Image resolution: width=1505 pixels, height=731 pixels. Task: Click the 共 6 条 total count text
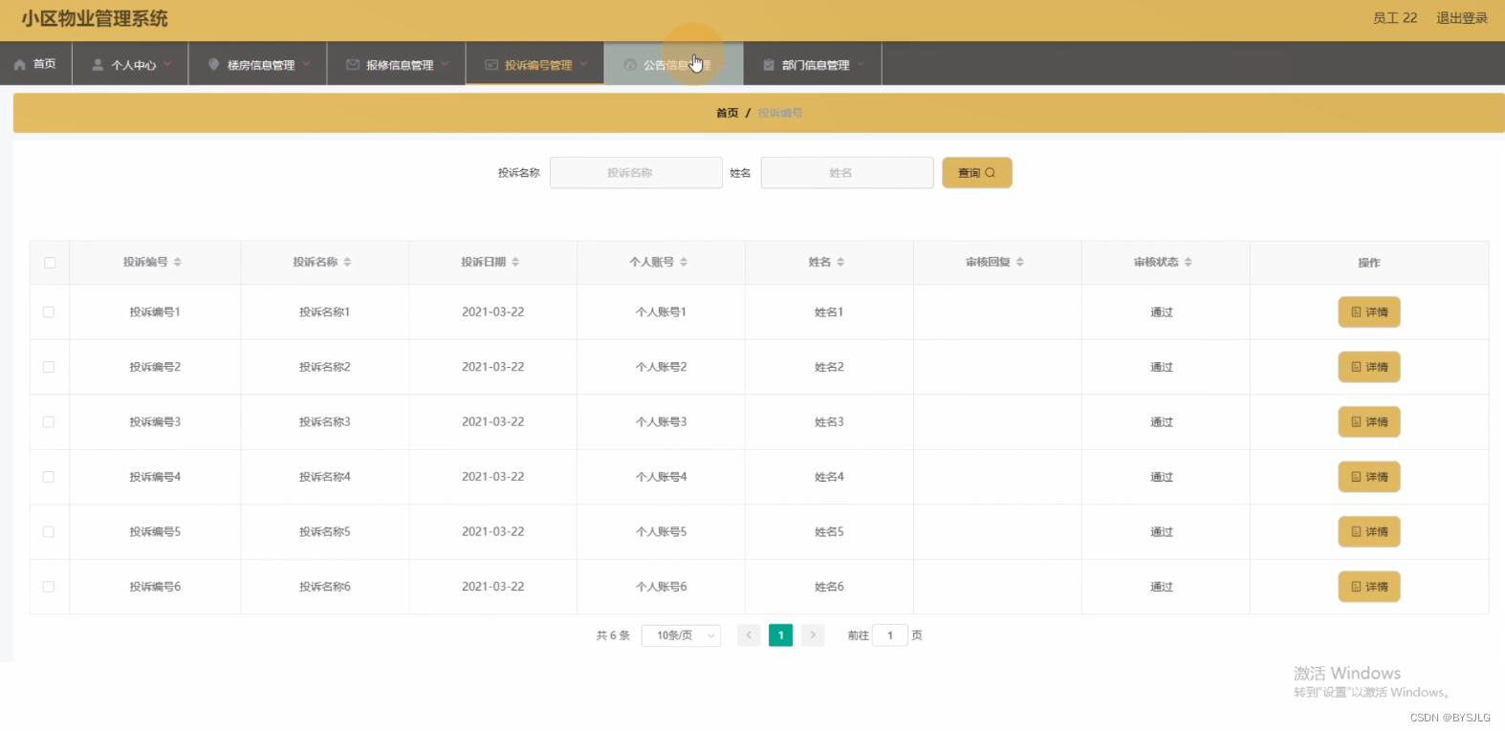click(x=613, y=635)
